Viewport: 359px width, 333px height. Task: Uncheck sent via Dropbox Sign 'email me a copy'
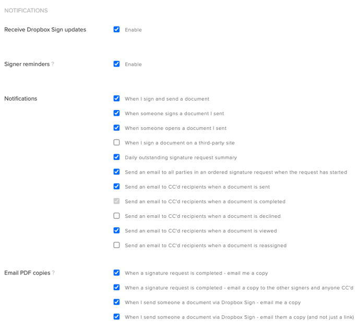click(116, 302)
